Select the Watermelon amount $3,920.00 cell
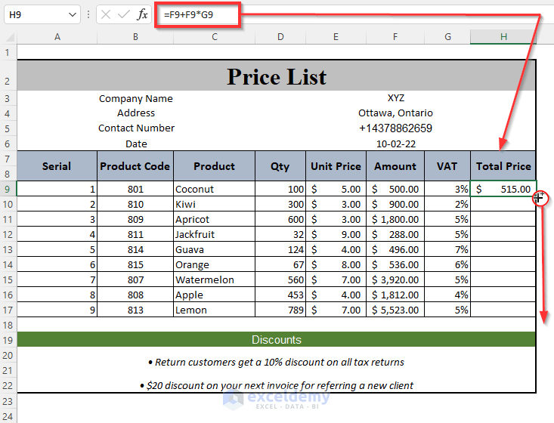Screen dimensions: 554x423 point(395,279)
